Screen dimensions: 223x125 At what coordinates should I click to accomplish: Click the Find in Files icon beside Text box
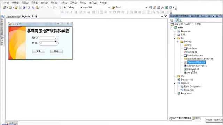(x=113, y=7)
